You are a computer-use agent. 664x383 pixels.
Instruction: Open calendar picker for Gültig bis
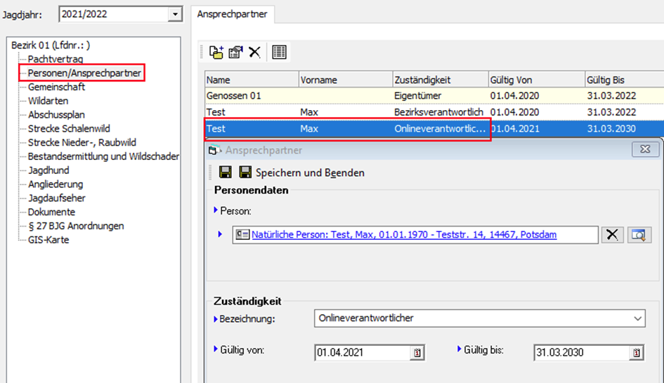[x=635, y=353]
